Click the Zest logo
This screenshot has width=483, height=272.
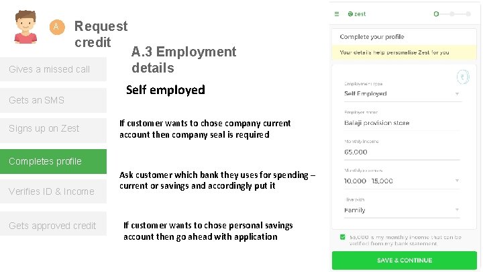coord(357,14)
